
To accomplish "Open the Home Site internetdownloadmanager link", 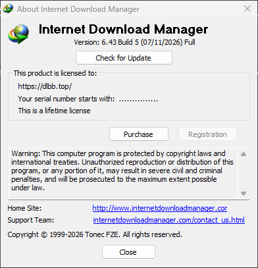I will point(160,208).
